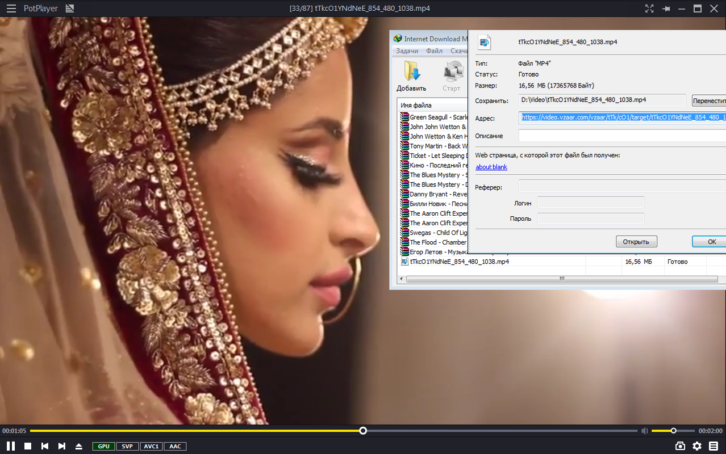Image resolution: width=726 pixels, height=454 pixels.
Task: Click the AVC1 video codec indicator
Action: pos(151,447)
